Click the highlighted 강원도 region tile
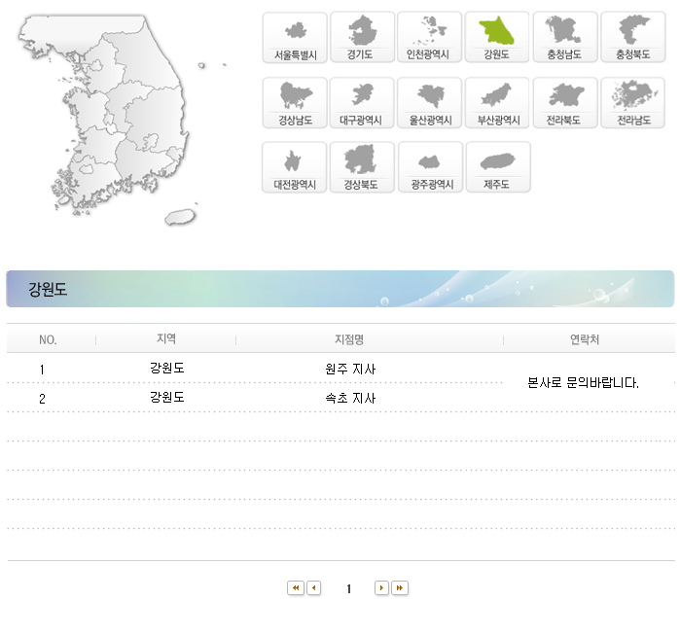 [497, 38]
